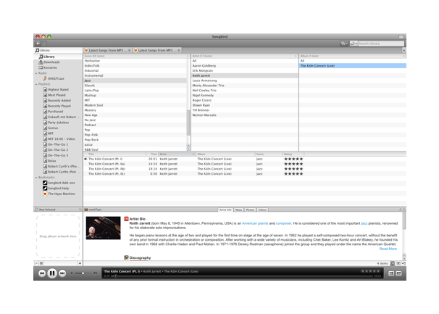Click the max volume speaker icon

pos(96,273)
